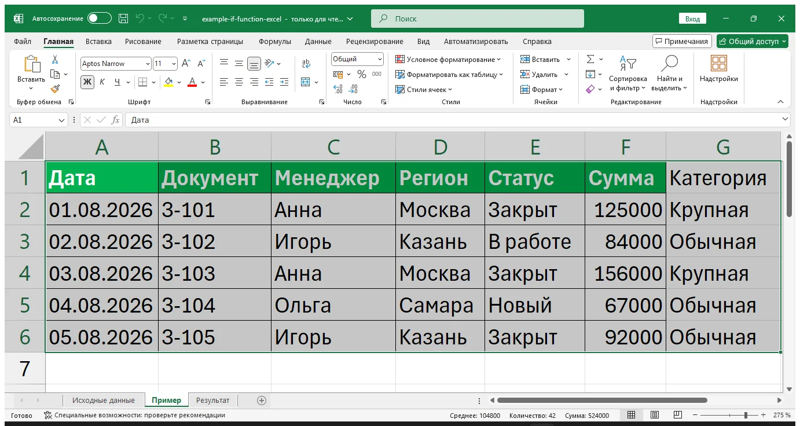Decrease decimal places
The height and width of the screenshot is (426, 800).
(x=354, y=89)
